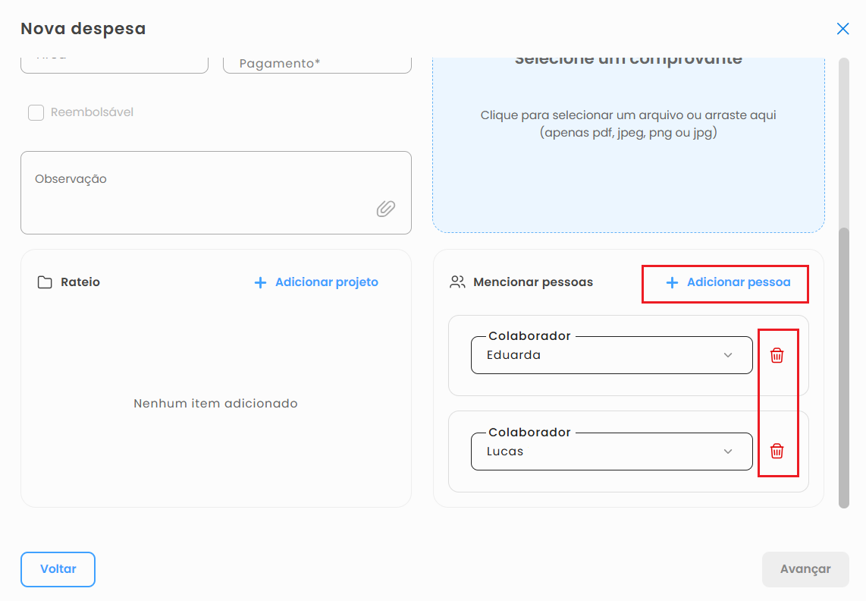Click the receipt upload drop area
866x601 pixels.
(x=629, y=145)
